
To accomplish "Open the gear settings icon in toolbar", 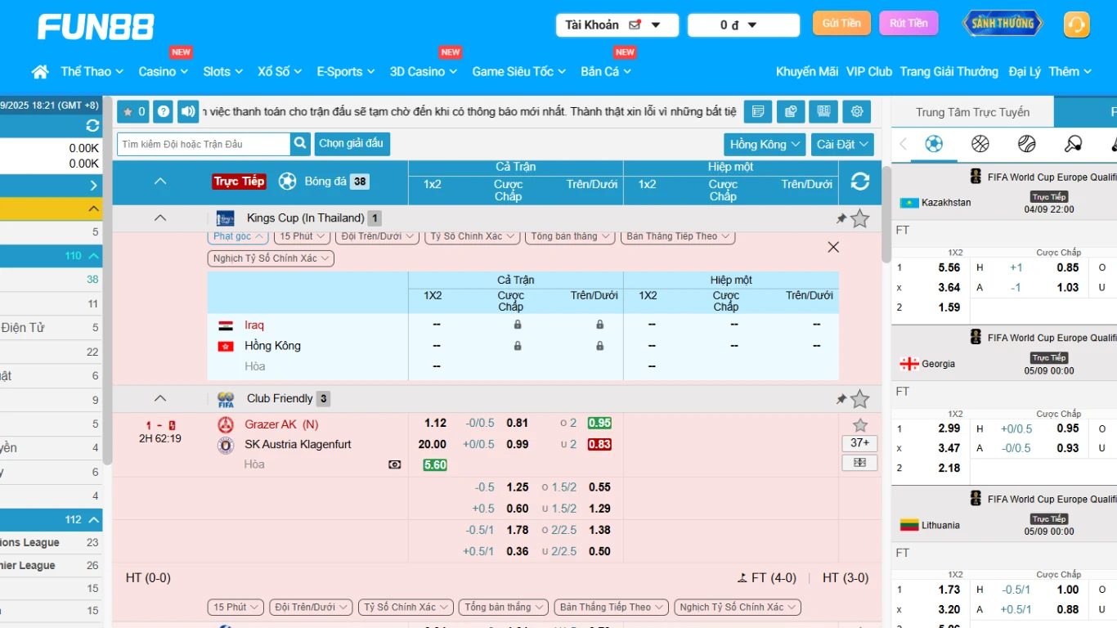I will click(856, 111).
